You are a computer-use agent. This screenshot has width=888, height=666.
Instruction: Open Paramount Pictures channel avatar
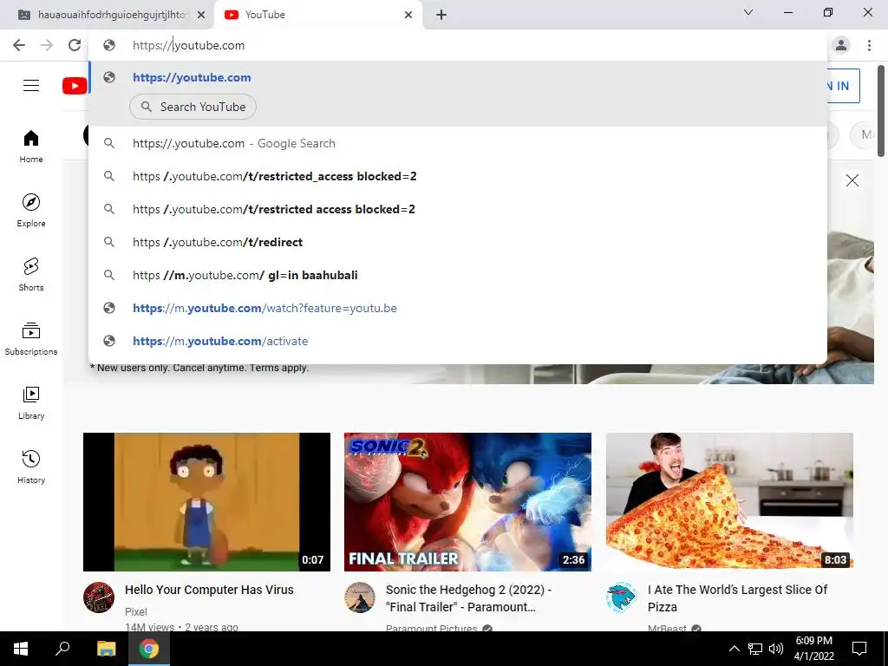coord(360,597)
